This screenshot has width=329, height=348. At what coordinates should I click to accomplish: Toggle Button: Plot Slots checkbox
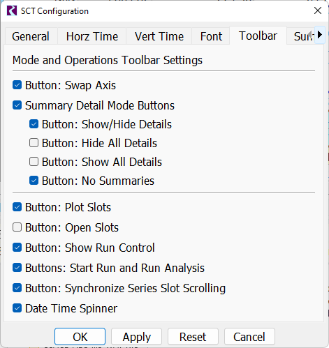tap(17, 207)
